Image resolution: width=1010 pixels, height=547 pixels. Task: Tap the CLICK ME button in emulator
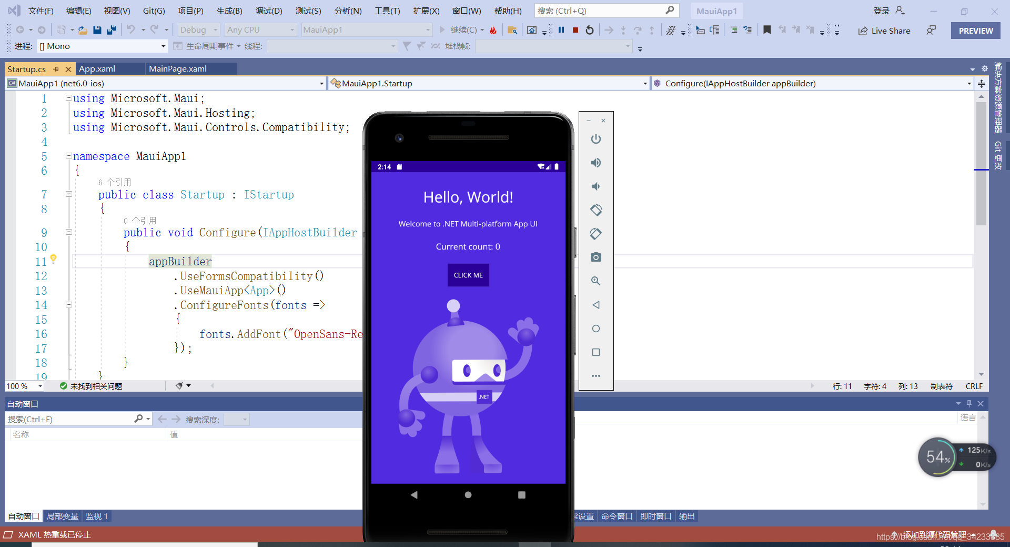[468, 275]
